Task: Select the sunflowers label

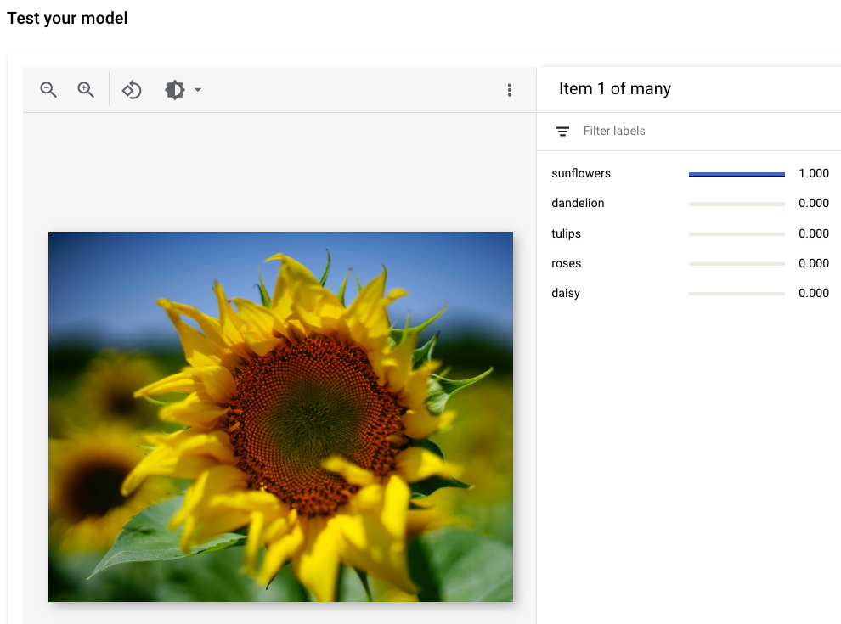Action: 581,173
